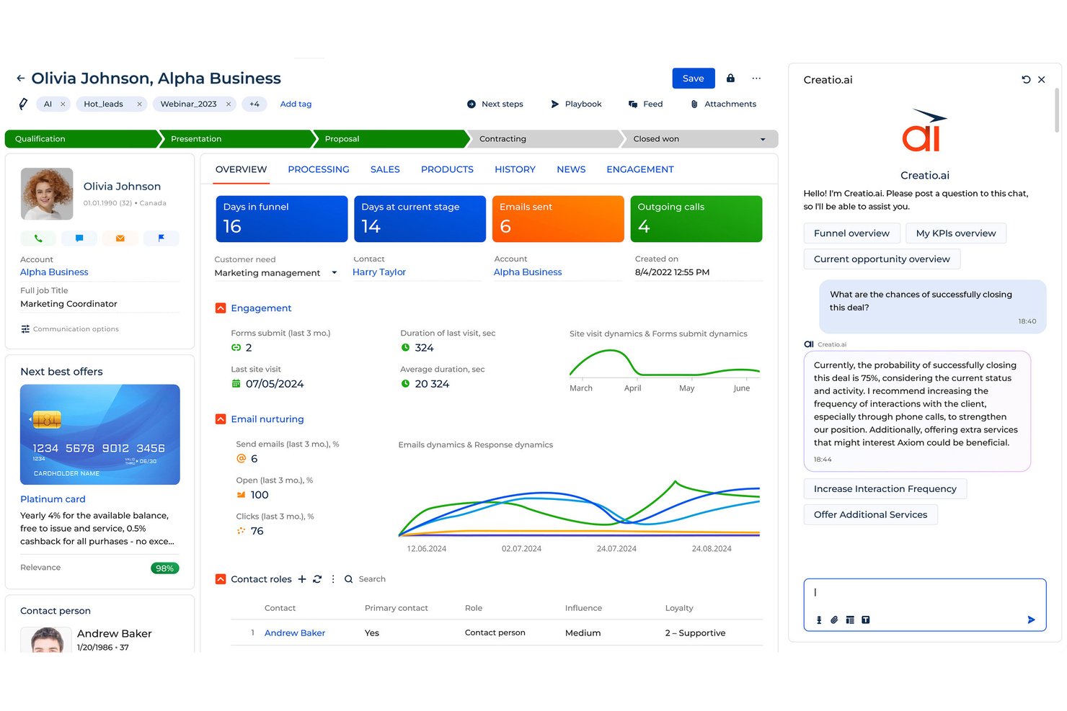Open the SALES tab
1067x711 pixels.
point(385,169)
